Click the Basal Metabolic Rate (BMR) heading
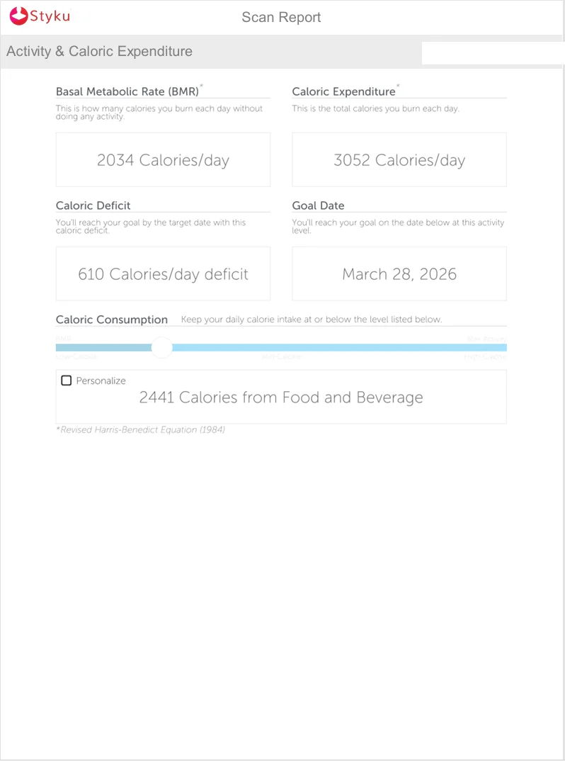This screenshot has height=761, width=565. (x=127, y=91)
